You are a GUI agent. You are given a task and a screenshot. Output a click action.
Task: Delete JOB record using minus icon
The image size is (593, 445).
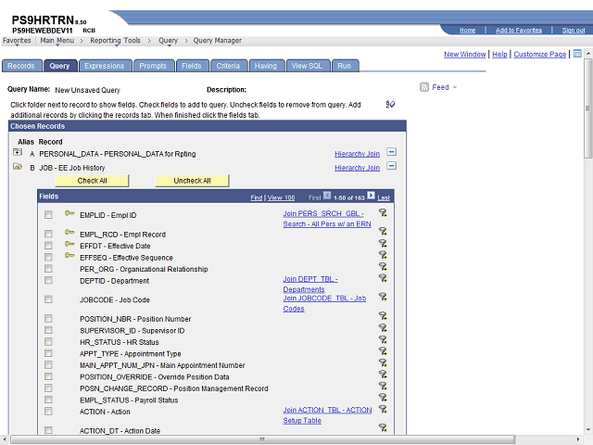tap(391, 166)
